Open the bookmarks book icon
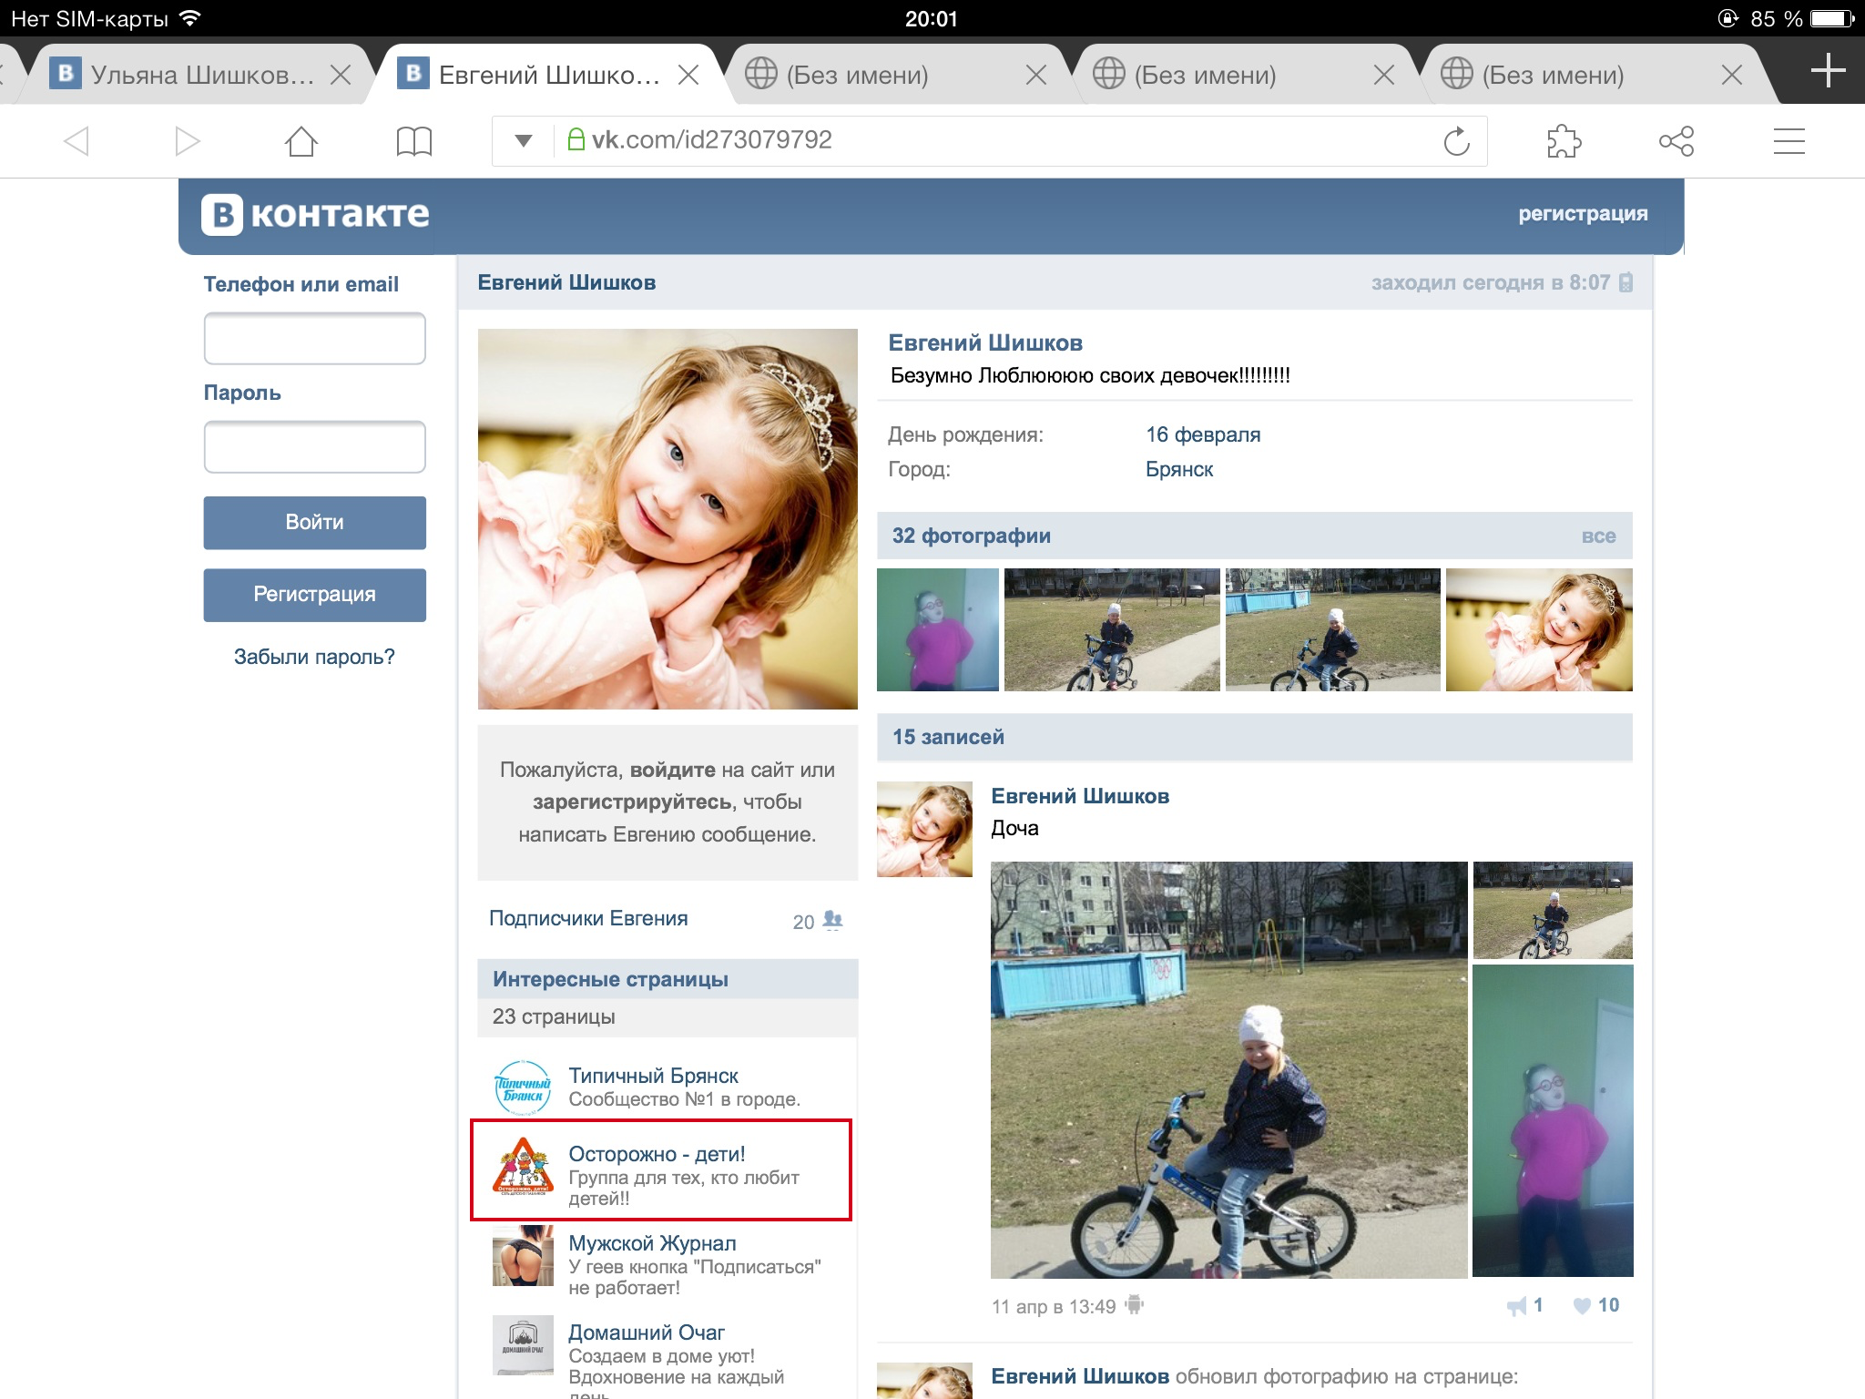This screenshot has width=1865, height=1399. pyautogui.click(x=413, y=141)
